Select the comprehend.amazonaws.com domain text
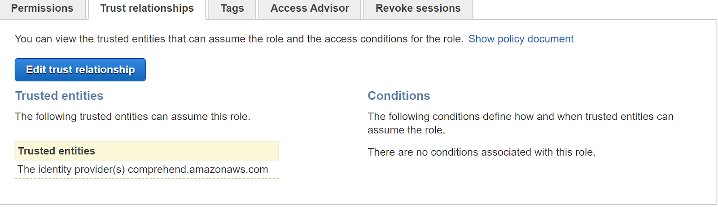The height and width of the screenshot is (207, 718). (x=198, y=170)
